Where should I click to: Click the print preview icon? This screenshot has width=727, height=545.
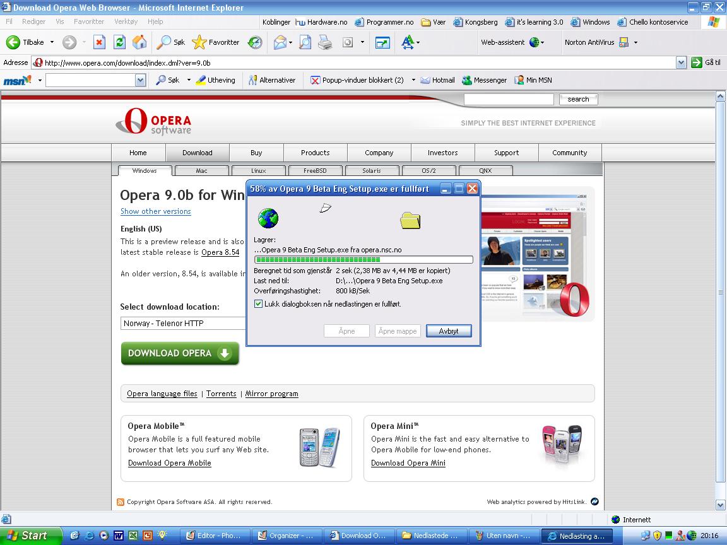pyautogui.click(x=305, y=42)
